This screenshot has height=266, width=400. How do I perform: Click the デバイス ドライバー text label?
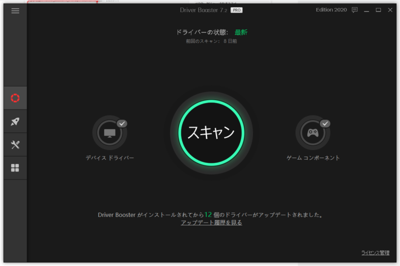coord(109,158)
